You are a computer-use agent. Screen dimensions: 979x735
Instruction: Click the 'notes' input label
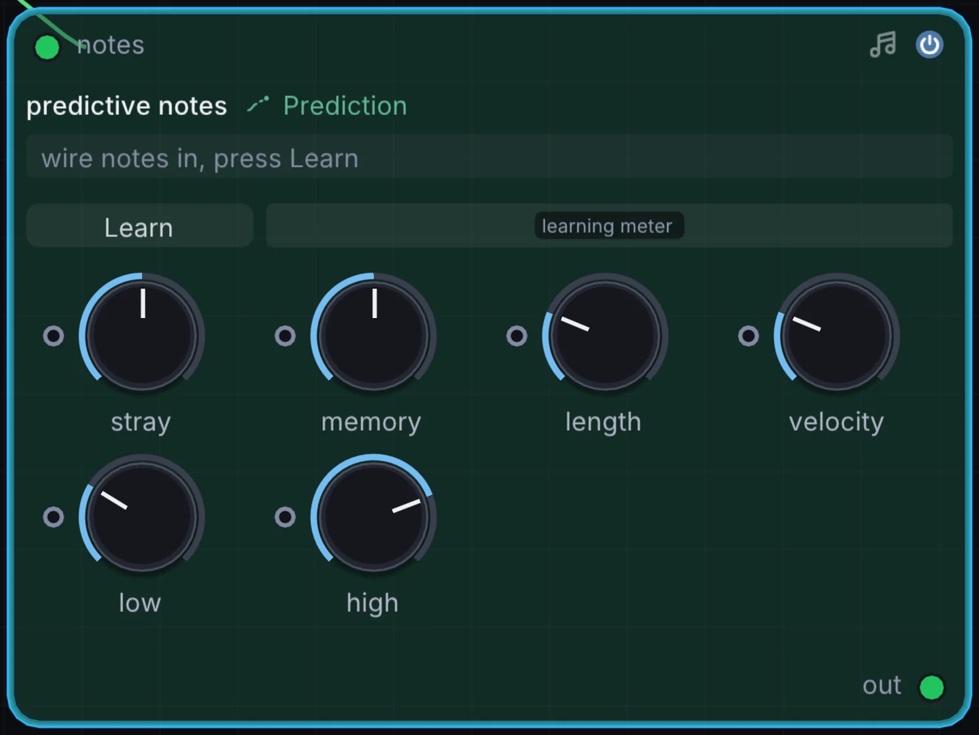tap(111, 45)
